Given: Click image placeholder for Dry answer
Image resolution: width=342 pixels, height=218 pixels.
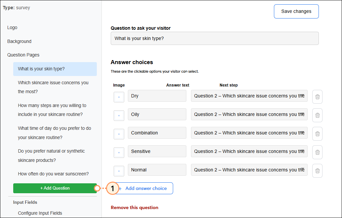Looking at the screenshot, I should coord(119,97).
